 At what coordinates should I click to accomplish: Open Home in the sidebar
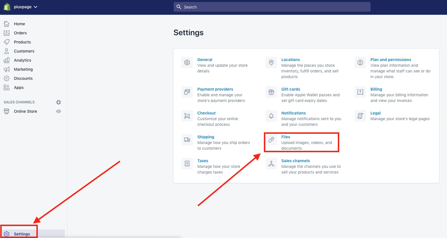(x=19, y=24)
